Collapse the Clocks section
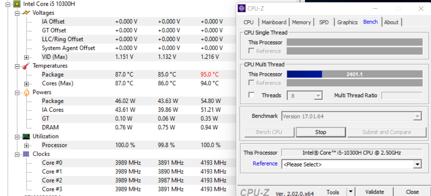The width and height of the screenshot is (431, 196). point(17,154)
